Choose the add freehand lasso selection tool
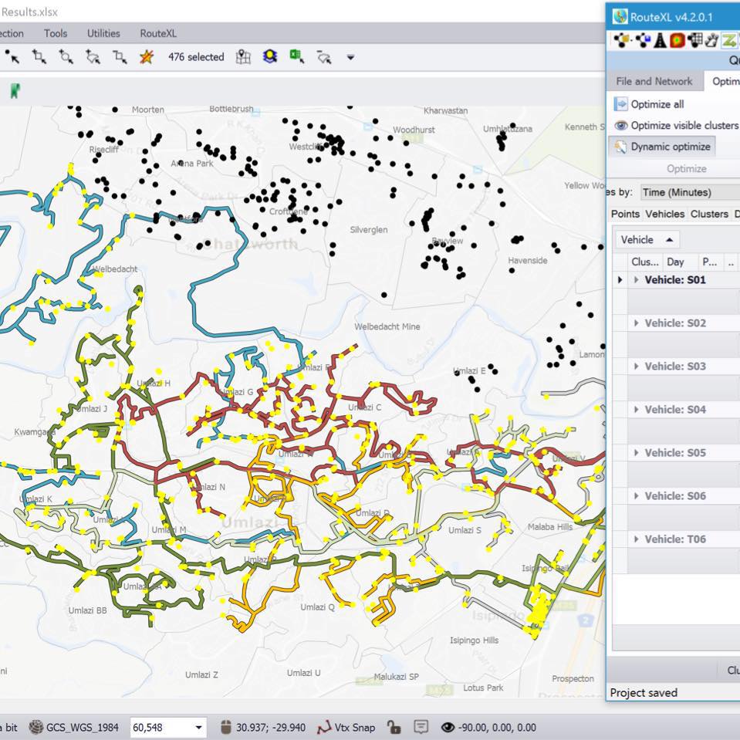 [x=93, y=57]
